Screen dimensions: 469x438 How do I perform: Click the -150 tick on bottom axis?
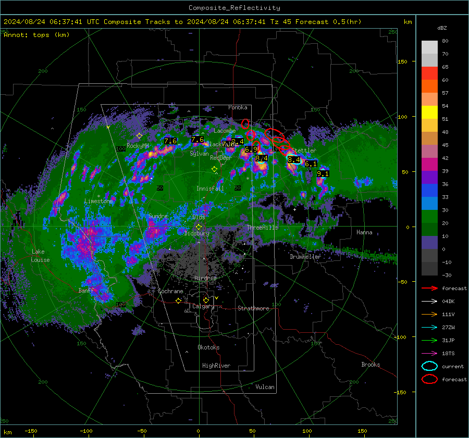coord(31,431)
